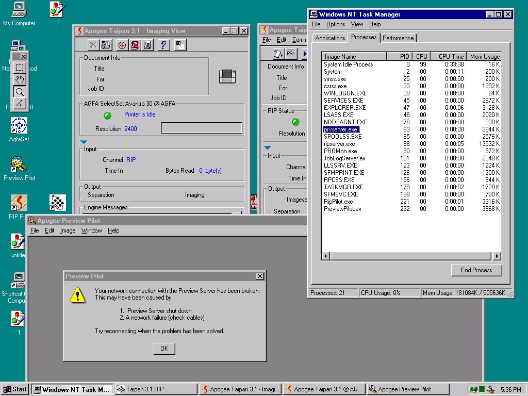Open help with the question mark icon
This screenshot has width=528, height=396.
point(163,45)
